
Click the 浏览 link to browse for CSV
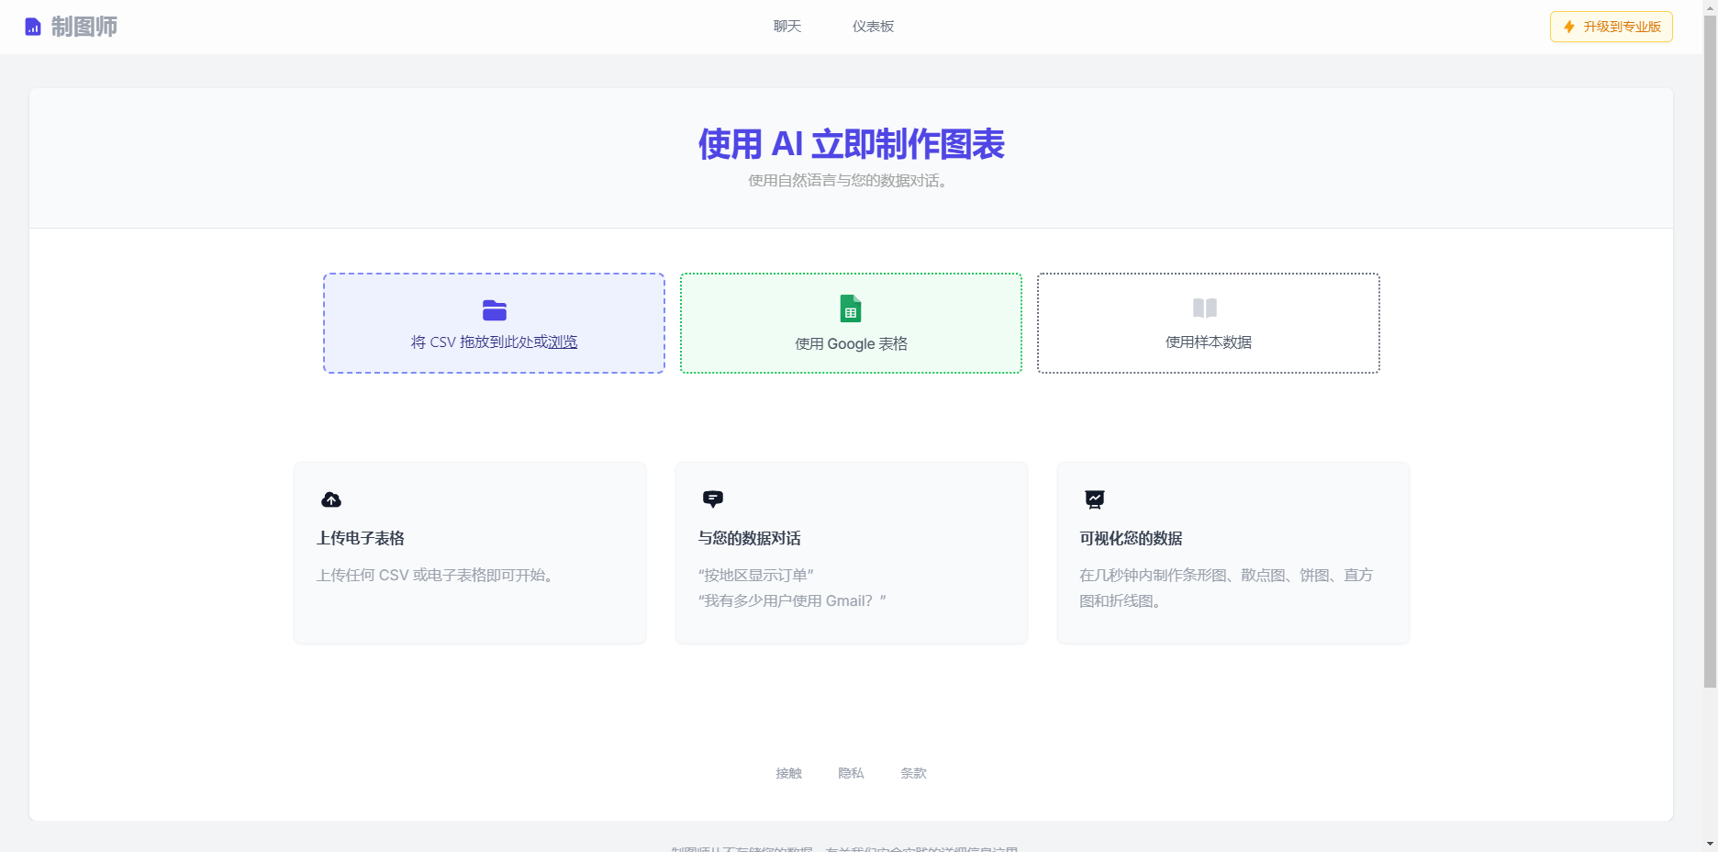click(x=563, y=341)
